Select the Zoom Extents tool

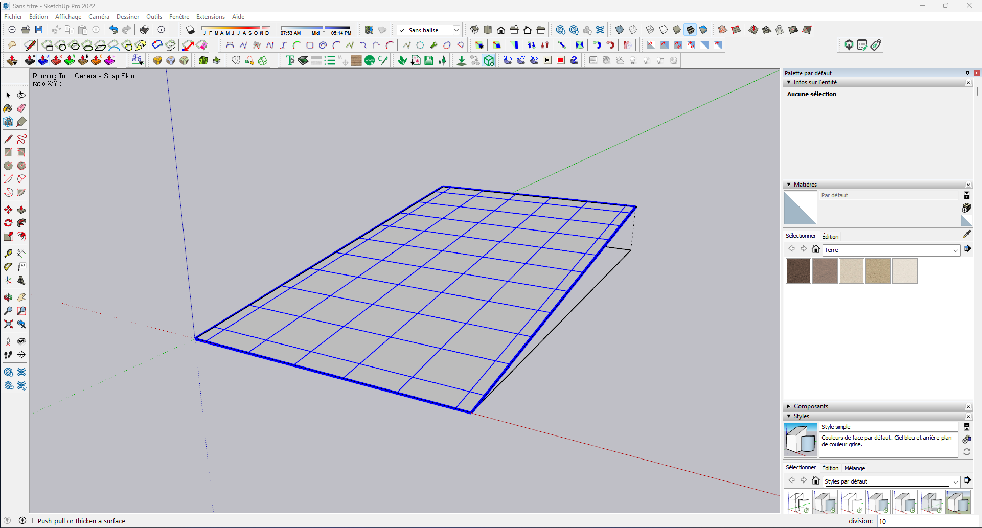pyautogui.click(x=8, y=324)
